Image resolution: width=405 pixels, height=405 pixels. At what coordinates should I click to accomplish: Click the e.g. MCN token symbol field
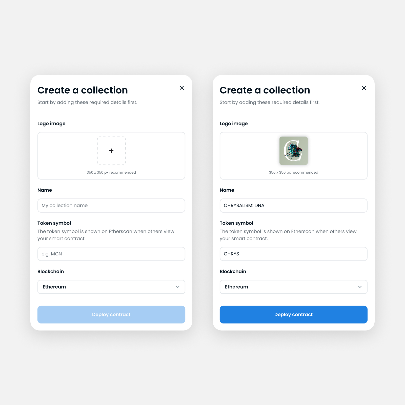click(x=111, y=254)
